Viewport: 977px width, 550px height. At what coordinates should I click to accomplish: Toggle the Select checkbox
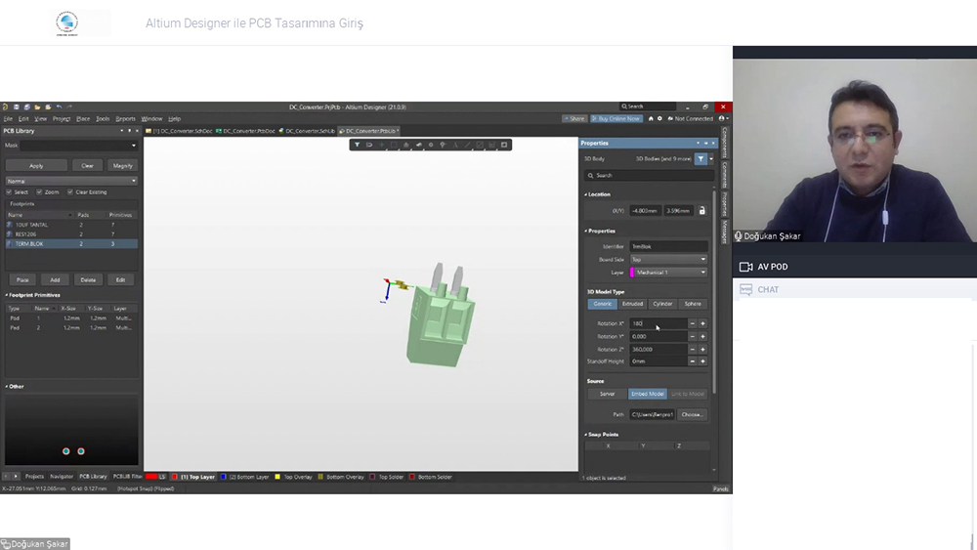9,191
